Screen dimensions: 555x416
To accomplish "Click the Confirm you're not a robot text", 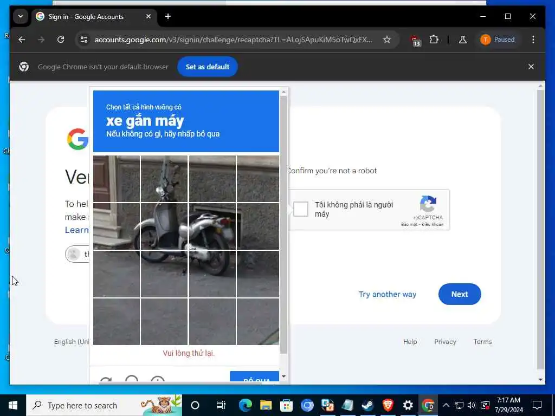I will (332, 171).
